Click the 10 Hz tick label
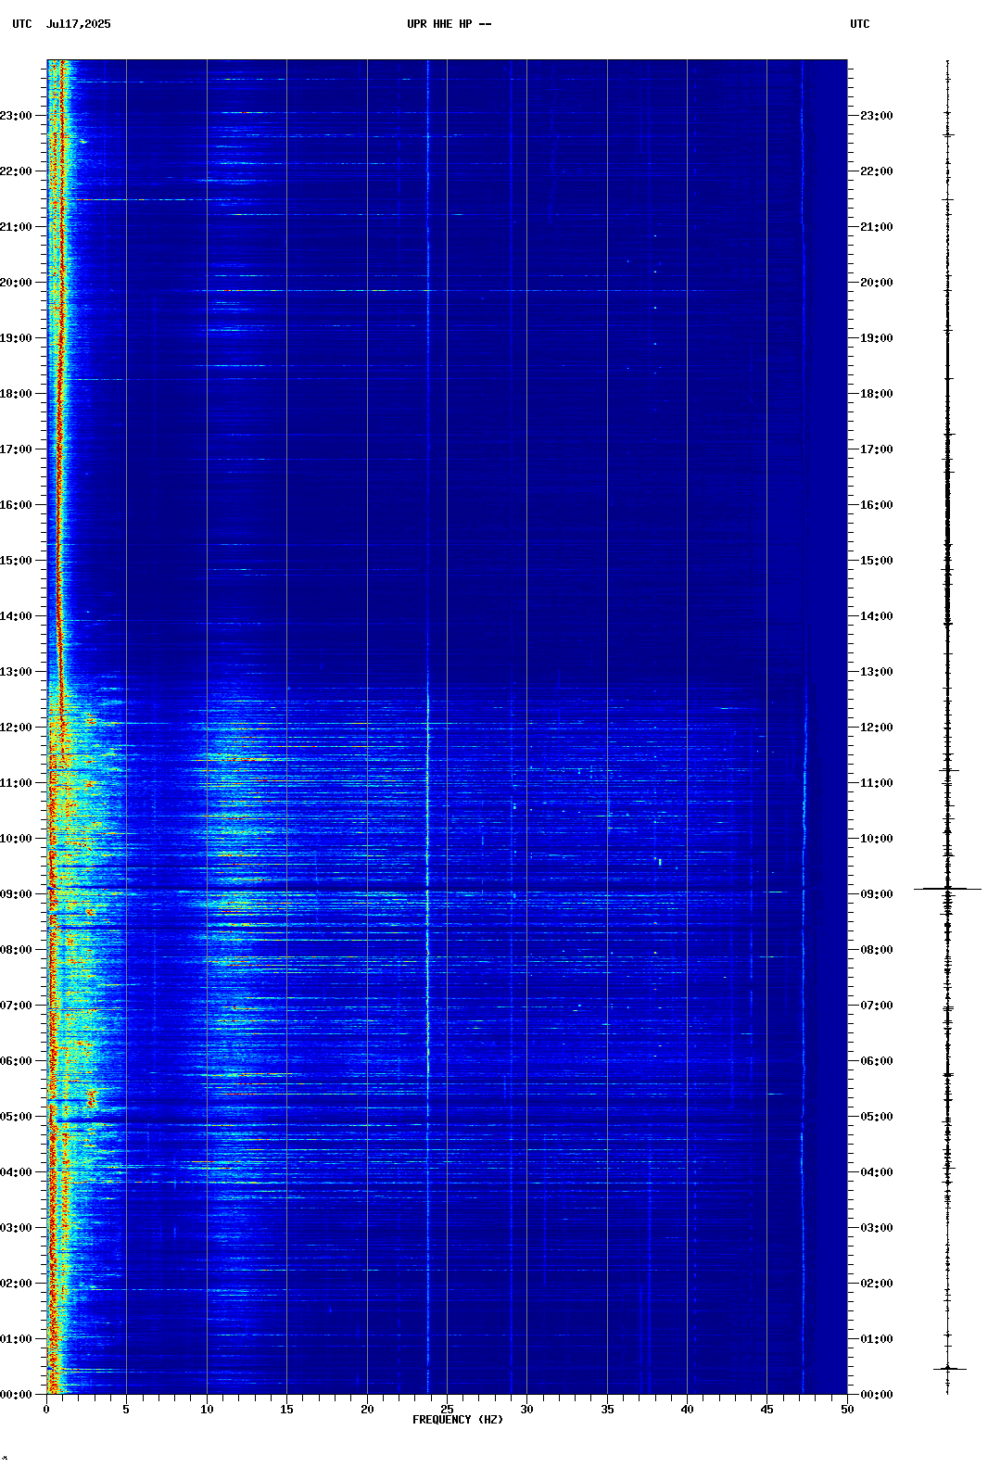The height and width of the screenshot is (1468, 988). [207, 1410]
